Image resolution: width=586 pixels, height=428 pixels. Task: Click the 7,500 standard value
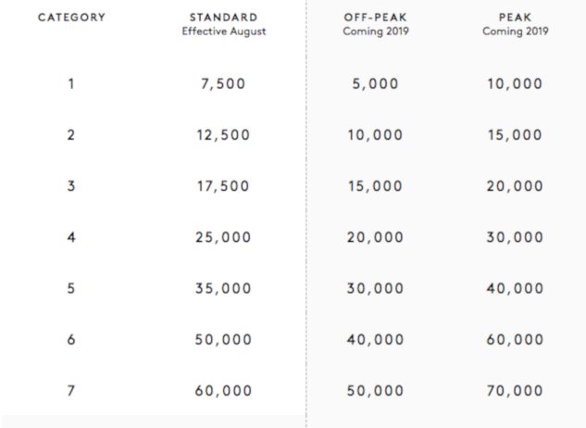223,83
